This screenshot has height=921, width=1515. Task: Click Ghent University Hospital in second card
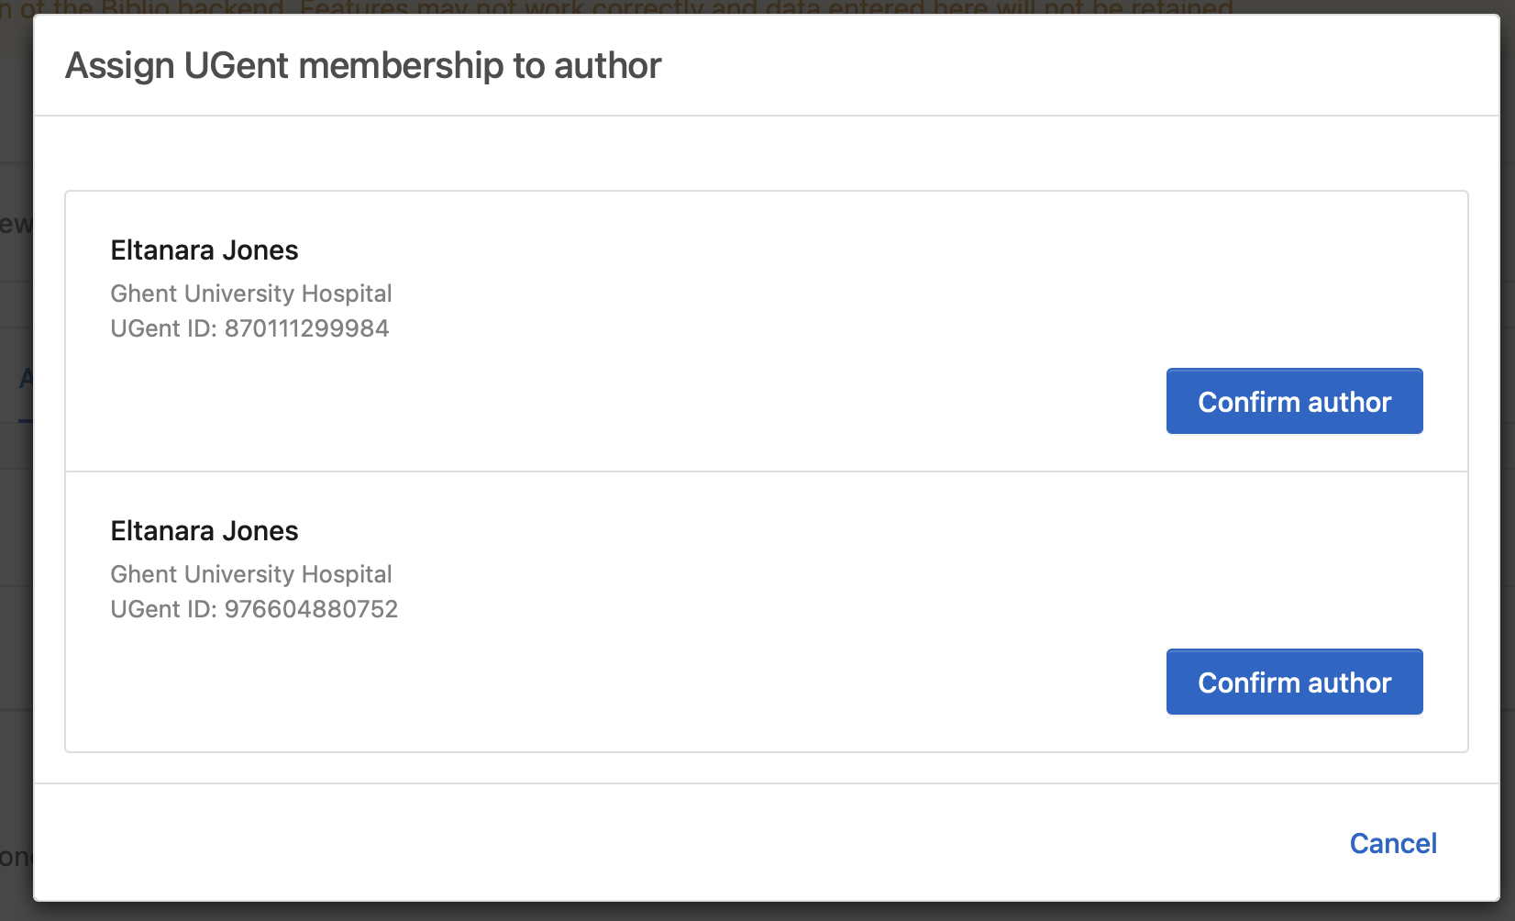[x=250, y=574]
